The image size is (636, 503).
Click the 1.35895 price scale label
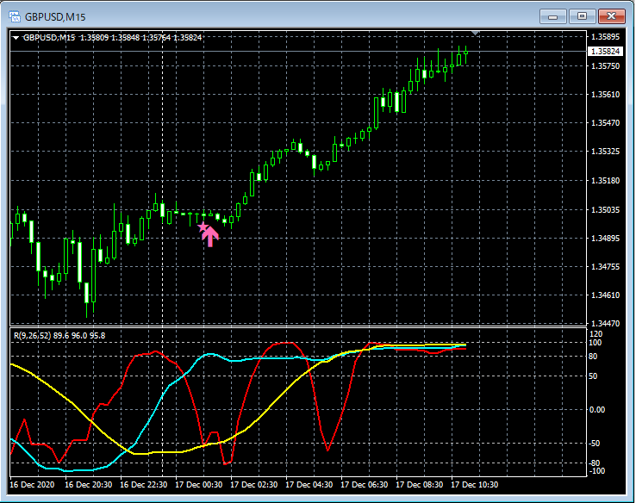(x=603, y=37)
